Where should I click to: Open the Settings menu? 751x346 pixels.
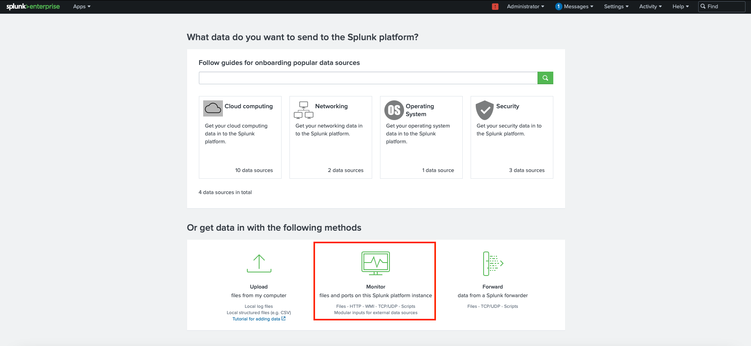616,6
